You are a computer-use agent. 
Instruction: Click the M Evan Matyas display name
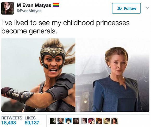click(34, 5)
